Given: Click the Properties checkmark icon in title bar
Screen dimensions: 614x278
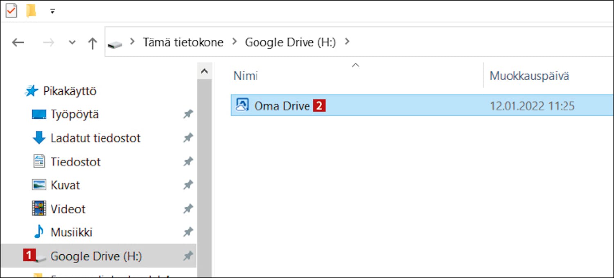Looking at the screenshot, I should (11, 11).
